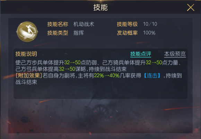Click the 32→50 value before 谋略
This screenshot has width=201, height=139.
[x=67, y=69]
